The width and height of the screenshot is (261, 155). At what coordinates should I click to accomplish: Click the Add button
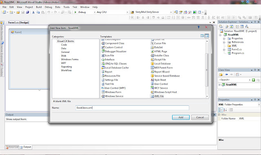point(181,117)
